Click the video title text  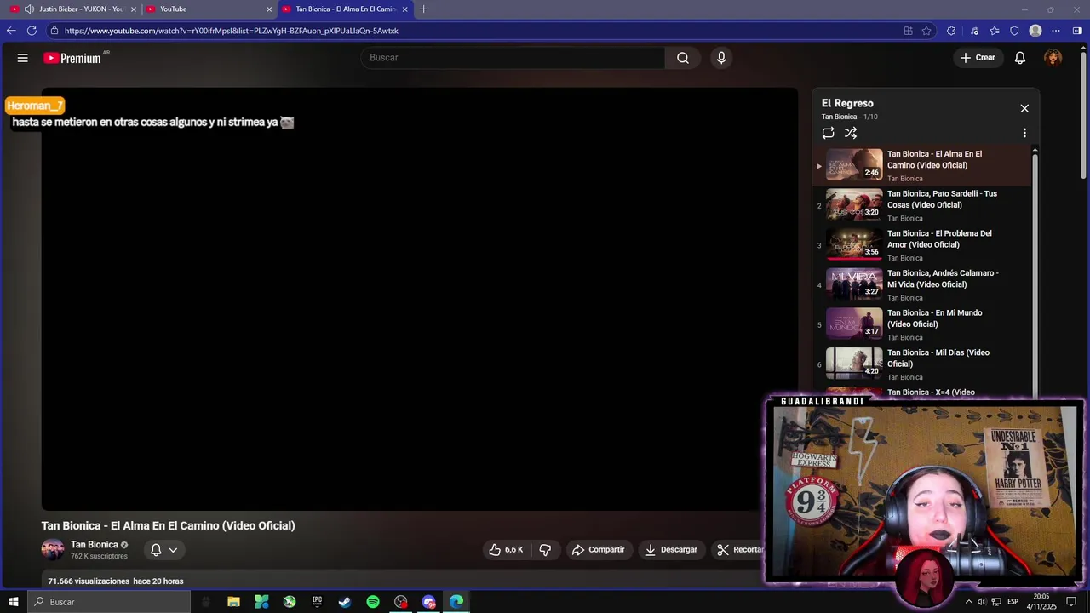tap(168, 526)
